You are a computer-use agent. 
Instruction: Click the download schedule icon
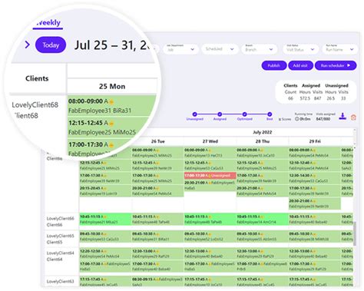[342, 117]
